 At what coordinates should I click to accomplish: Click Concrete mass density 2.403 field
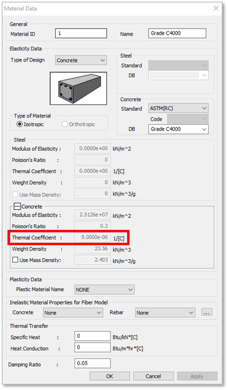click(92, 260)
